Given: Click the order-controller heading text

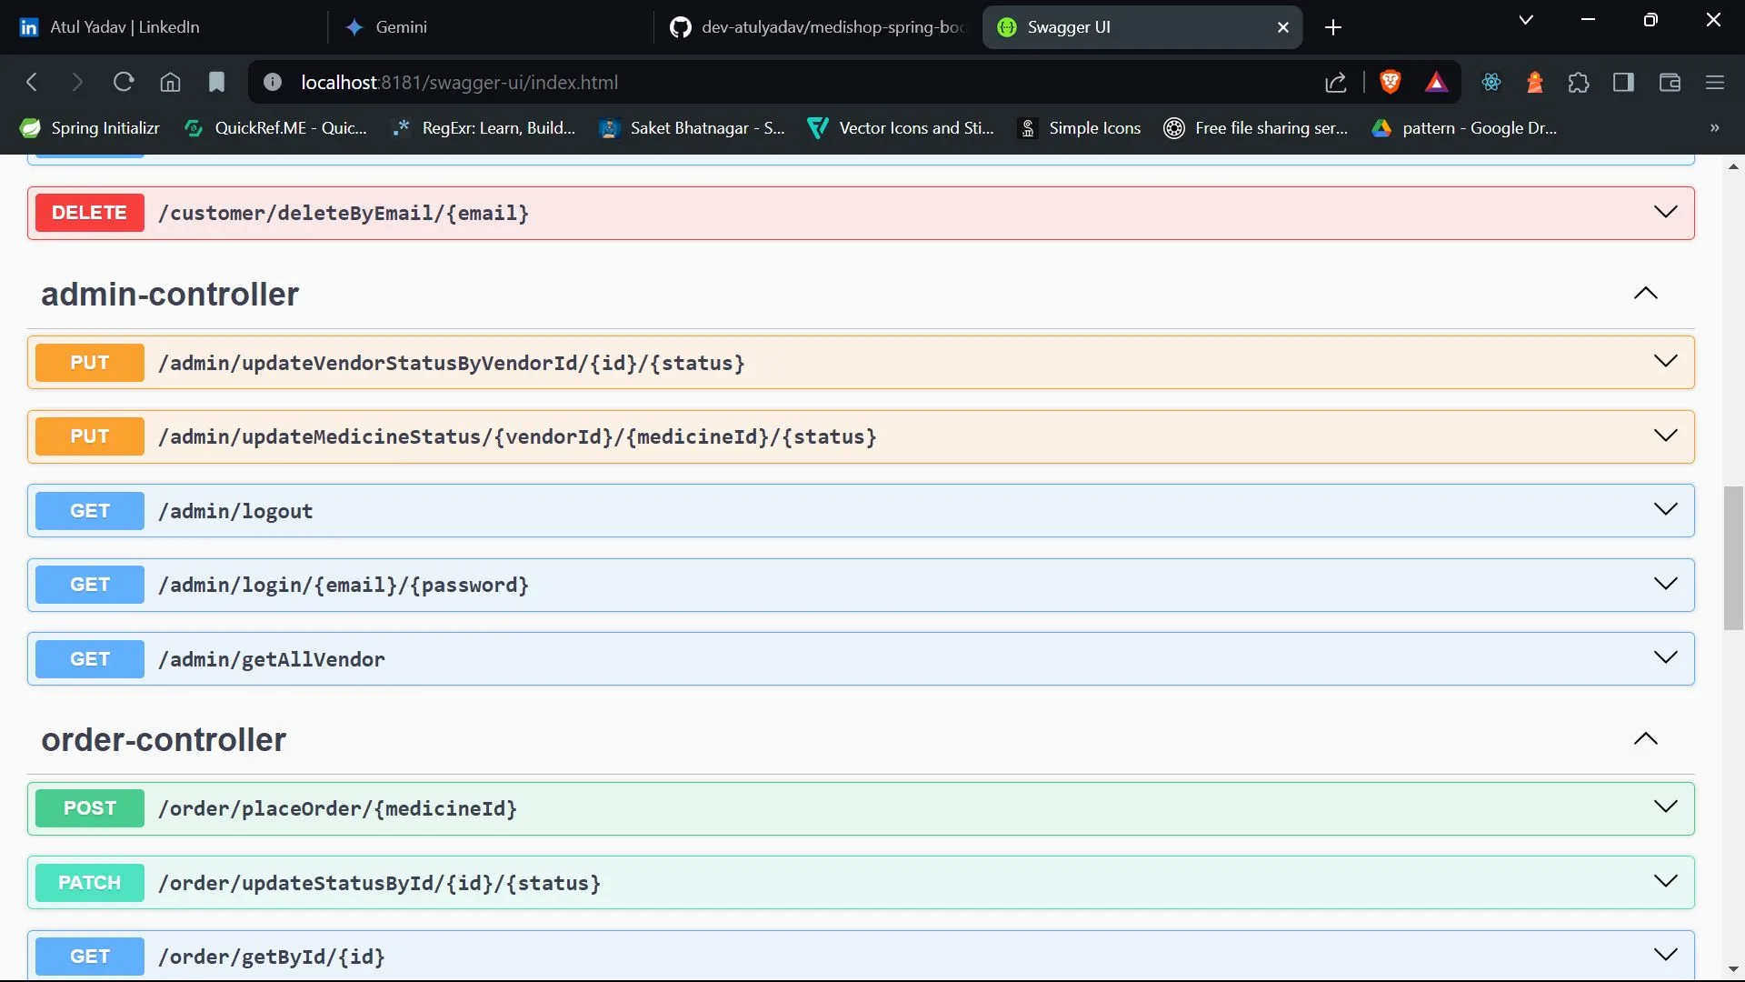Looking at the screenshot, I should pos(164,740).
